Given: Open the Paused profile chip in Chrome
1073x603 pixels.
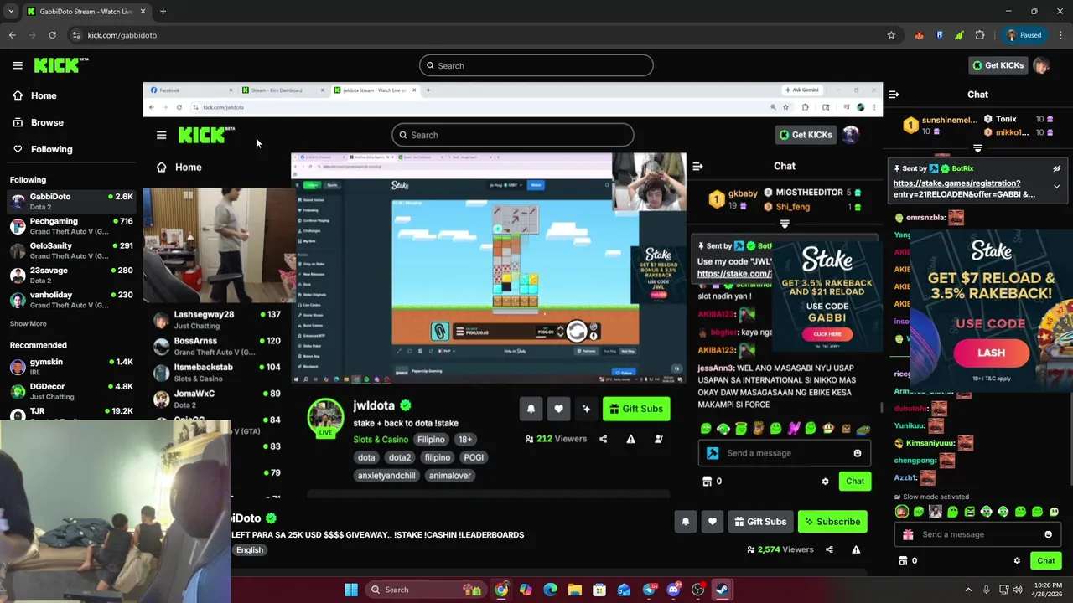Looking at the screenshot, I should click(x=1024, y=35).
